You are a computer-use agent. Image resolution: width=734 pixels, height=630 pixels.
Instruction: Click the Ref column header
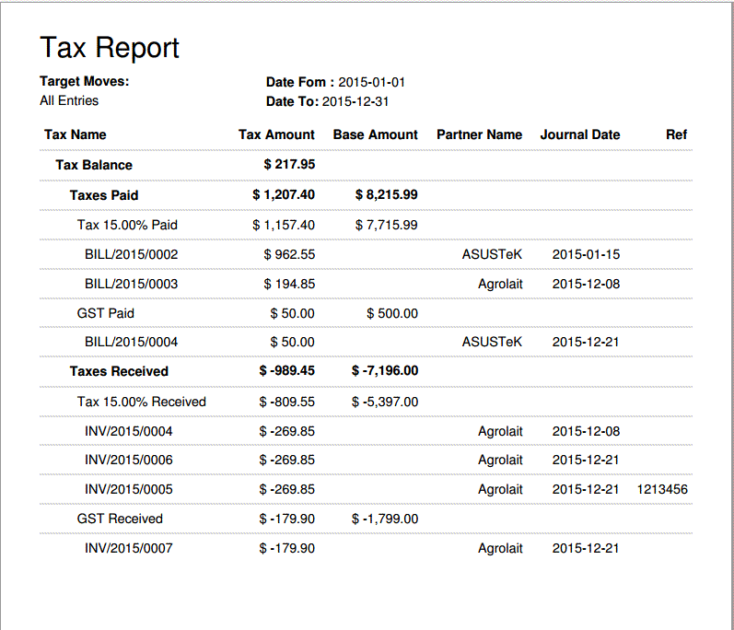click(676, 134)
